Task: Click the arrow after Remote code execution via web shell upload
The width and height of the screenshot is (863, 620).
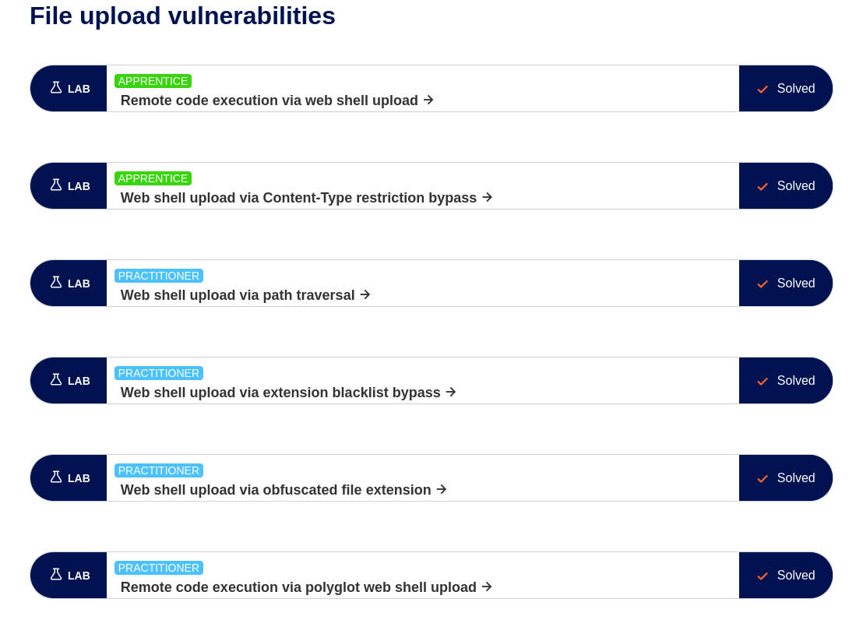Action: tap(428, 100)
